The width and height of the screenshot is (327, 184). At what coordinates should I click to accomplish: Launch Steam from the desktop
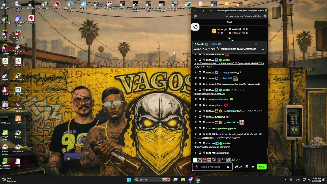[5, 77]
